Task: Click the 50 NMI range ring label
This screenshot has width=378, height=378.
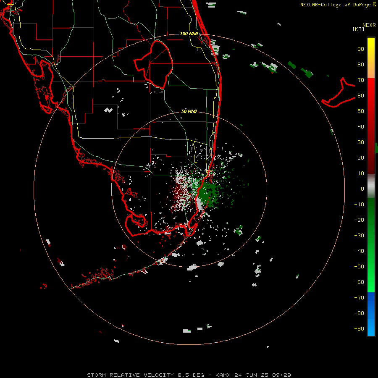Action: pyautogui.click(x=189, y=111)
